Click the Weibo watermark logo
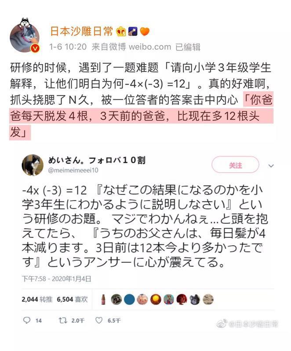The width and height of the screenshot is (291, 351). coord(222,324)
